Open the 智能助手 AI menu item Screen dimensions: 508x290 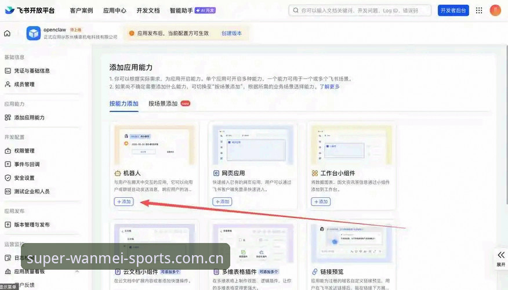[x=193, y=10]
